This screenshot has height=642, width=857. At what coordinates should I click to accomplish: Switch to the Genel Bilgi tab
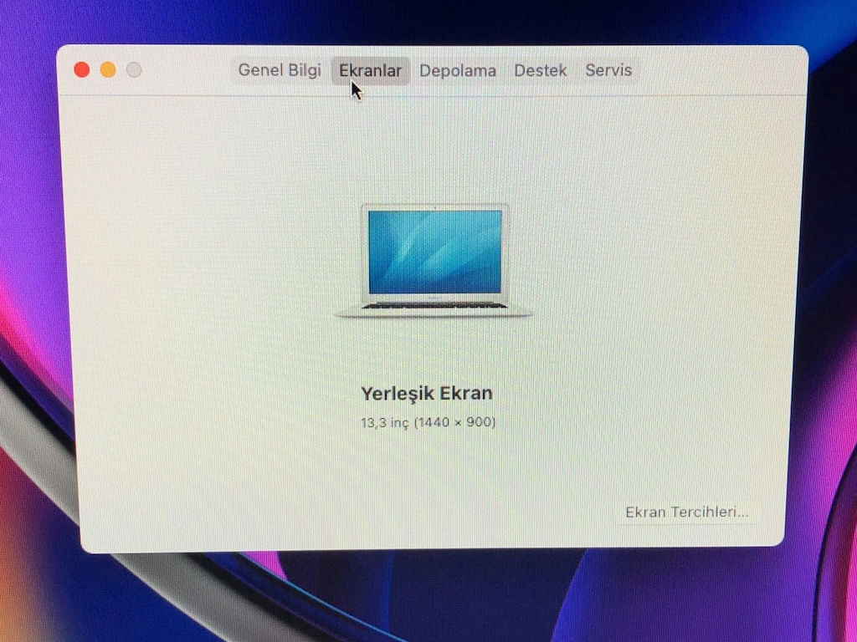pos(280,70)
